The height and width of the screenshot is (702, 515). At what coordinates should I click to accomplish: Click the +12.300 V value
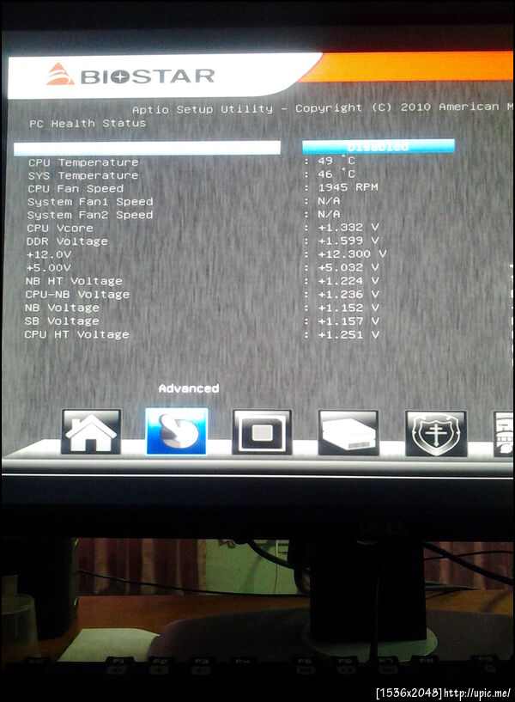352,253
